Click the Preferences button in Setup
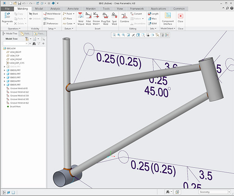The width and height of the screenshot is (234, 196). [x=51, y=23]
